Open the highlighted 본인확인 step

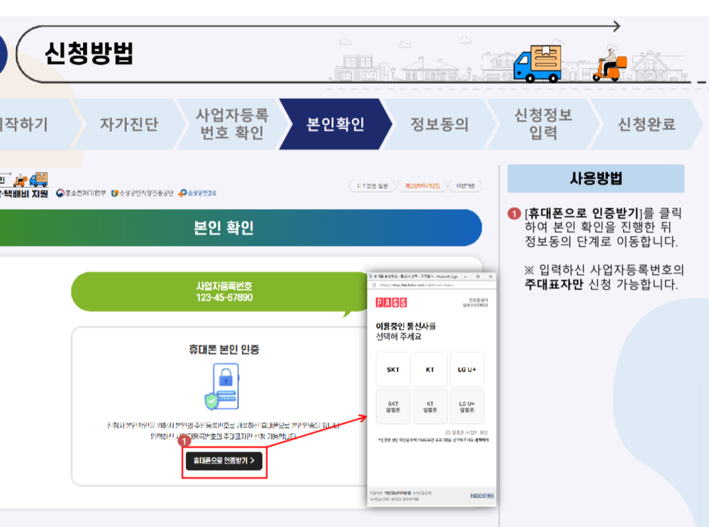click(335, 124)
